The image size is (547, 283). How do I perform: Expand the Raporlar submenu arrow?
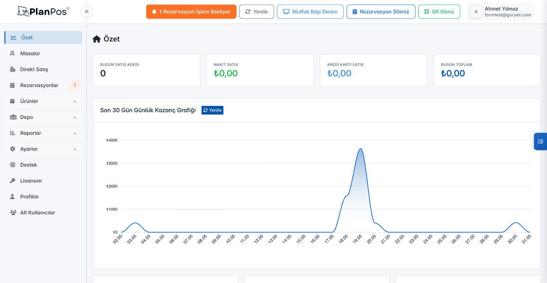tap(75, 133)
